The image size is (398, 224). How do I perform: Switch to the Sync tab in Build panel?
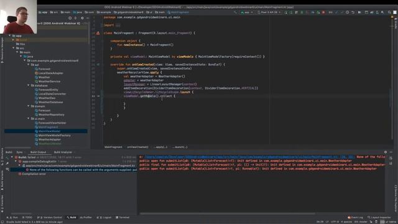(19, 152)
